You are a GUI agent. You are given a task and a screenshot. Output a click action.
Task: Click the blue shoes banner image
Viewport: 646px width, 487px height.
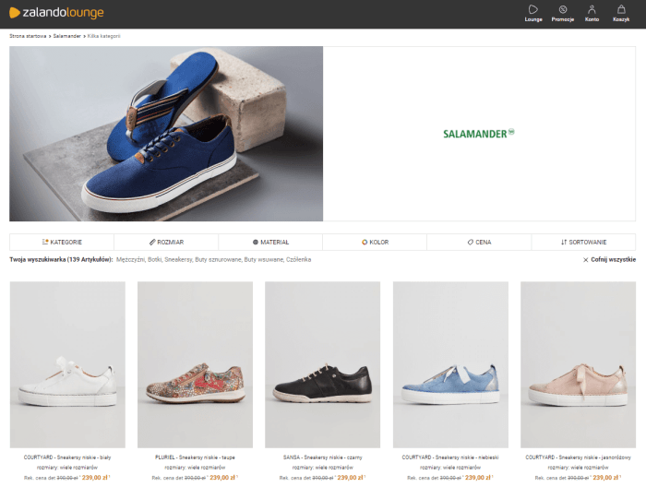166,134
